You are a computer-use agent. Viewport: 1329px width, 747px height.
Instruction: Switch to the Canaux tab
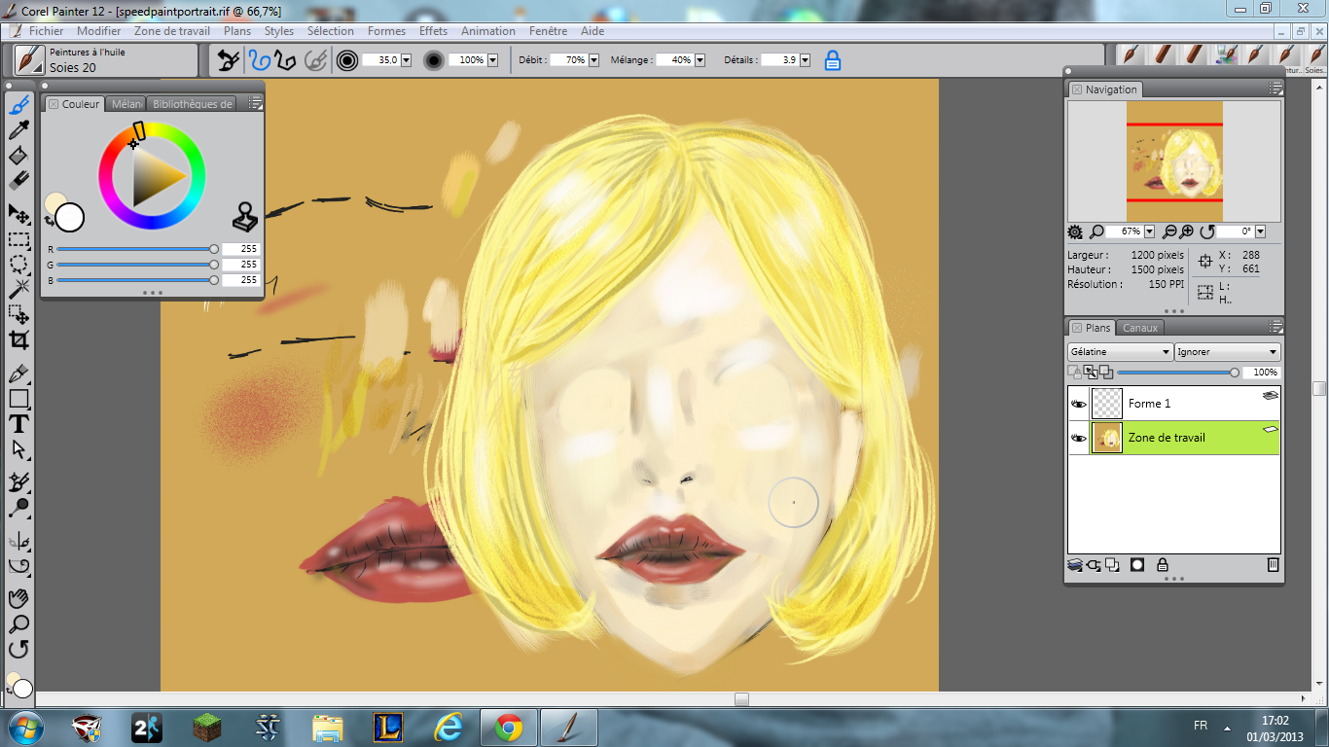pyautogui.click(x=1140, y=328)
